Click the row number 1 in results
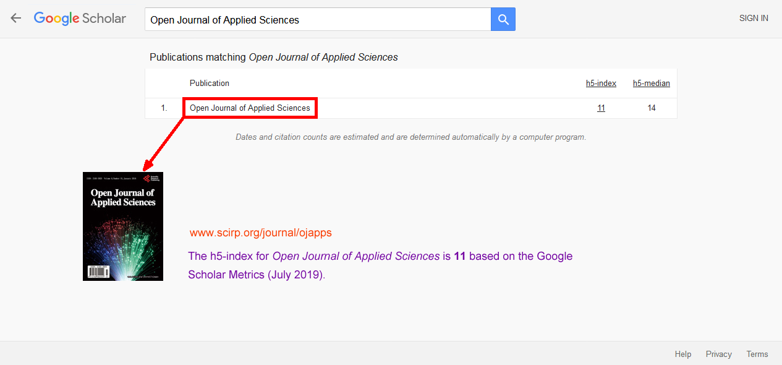Viewport: 782px width, 365px height. pyautogui.click(x=164, y=108)
